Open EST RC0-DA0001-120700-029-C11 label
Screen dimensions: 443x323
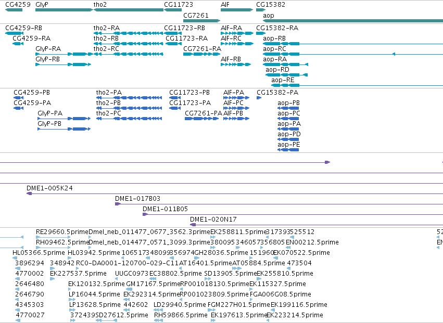(127, 263)
